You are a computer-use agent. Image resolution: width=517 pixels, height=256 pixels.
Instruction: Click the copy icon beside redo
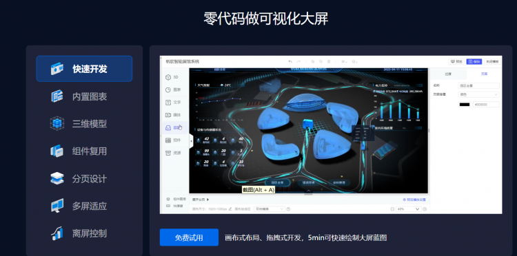click(x=312, y=61)
